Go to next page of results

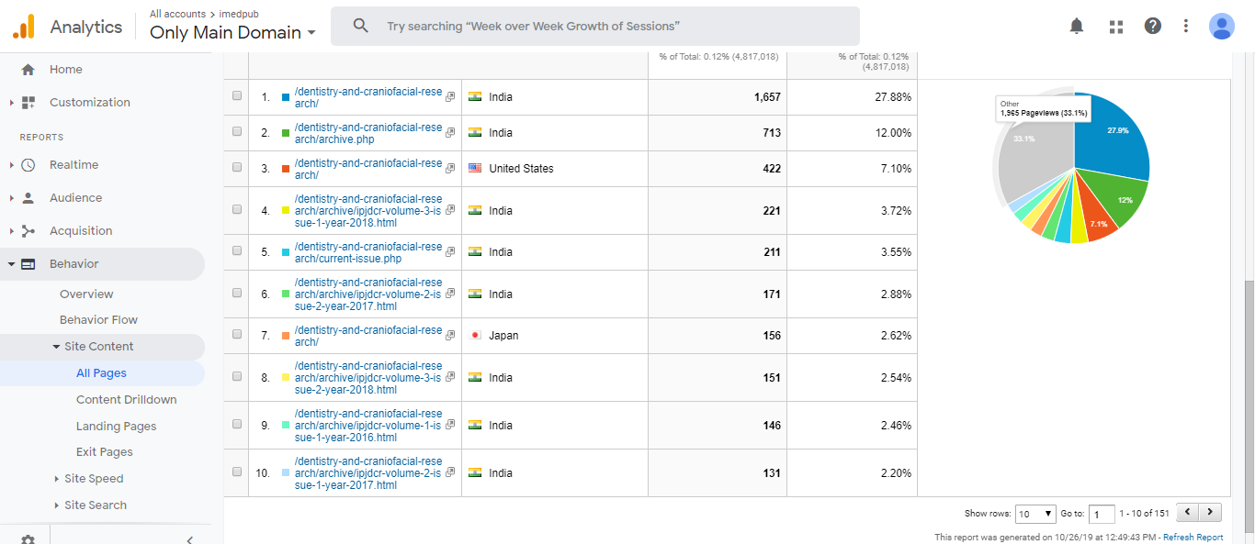(x=1212, y=513)
